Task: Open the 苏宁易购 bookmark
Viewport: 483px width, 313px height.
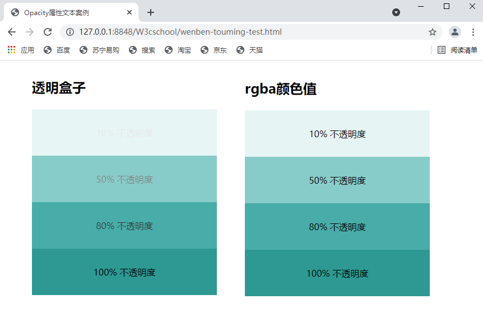Action: (x=99, y=50)
